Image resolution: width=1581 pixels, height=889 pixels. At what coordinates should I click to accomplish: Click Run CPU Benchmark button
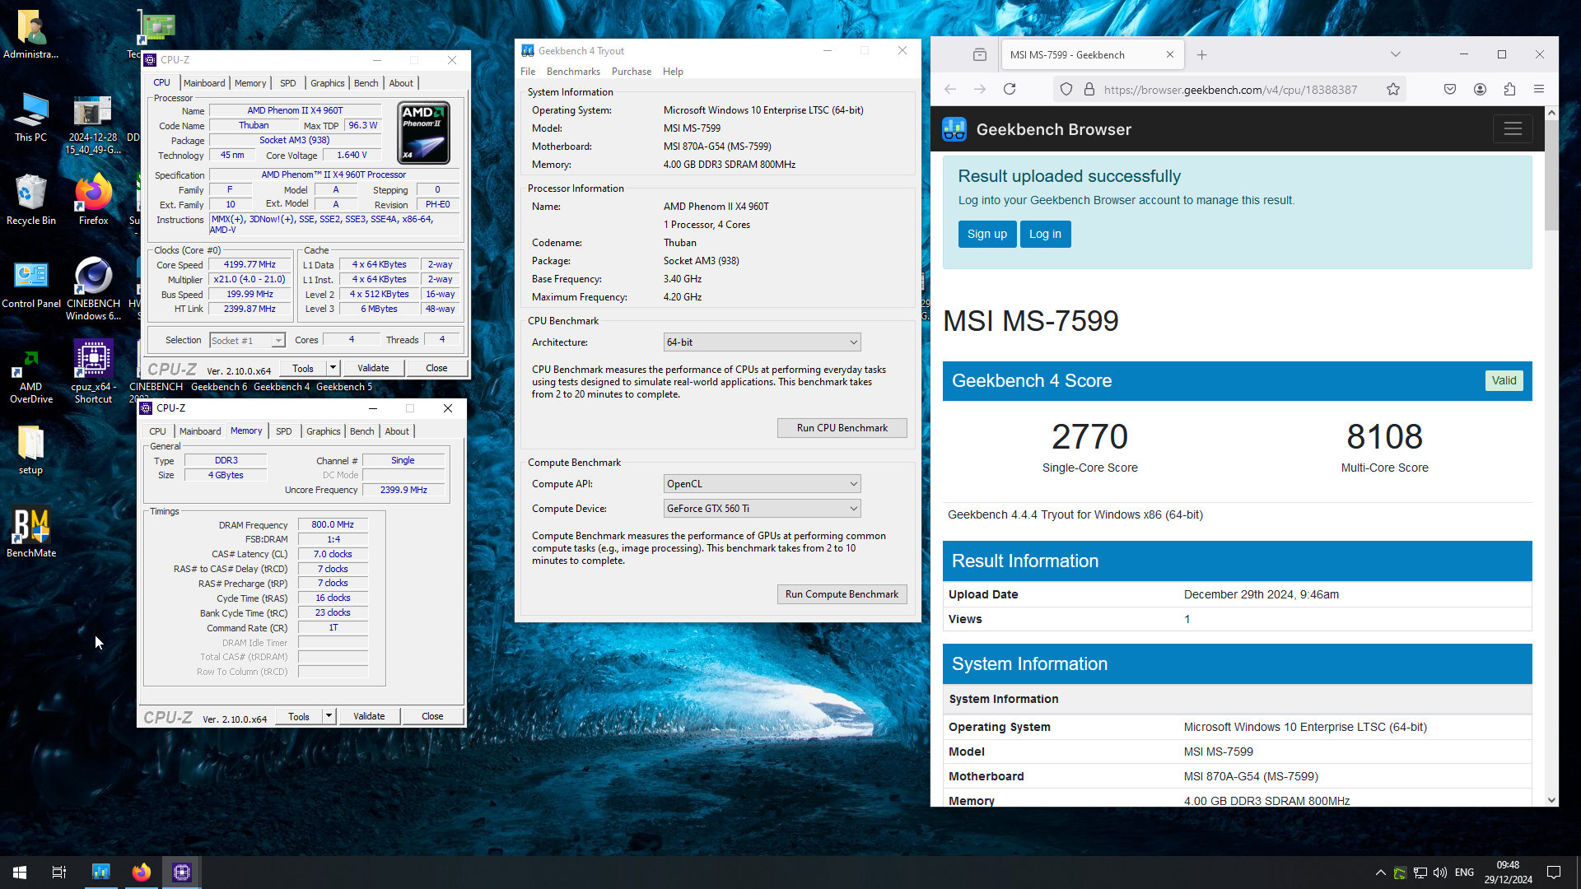pyautogui.click(x=842, y=428)
